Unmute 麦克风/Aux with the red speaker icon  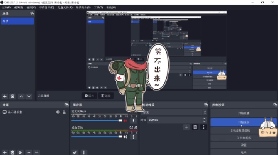click(125, 120)
